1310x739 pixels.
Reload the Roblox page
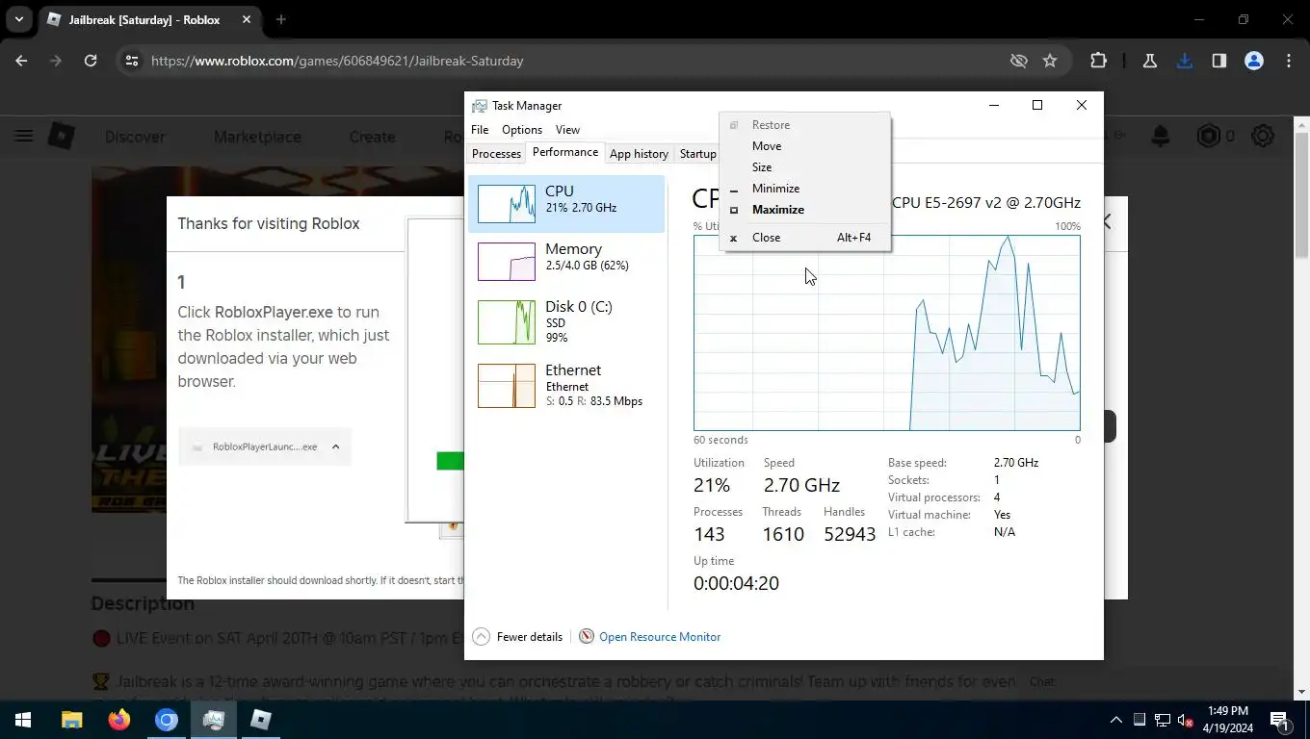[x=91, y=61]
